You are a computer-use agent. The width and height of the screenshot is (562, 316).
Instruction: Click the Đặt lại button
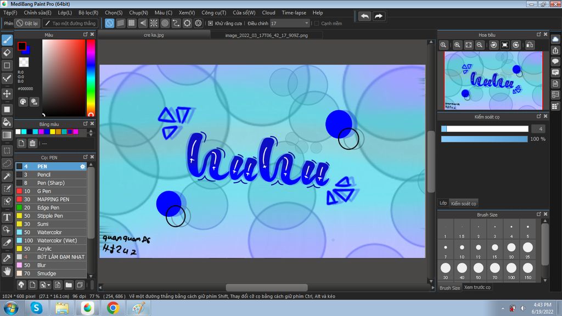pos(27,23)
